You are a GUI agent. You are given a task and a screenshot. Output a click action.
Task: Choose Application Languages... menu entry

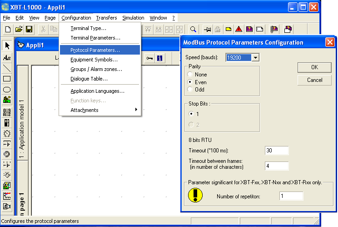(x=100, y=91)
